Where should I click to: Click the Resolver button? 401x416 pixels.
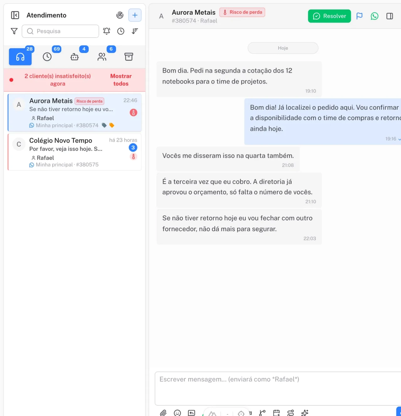tap(329, 16)
